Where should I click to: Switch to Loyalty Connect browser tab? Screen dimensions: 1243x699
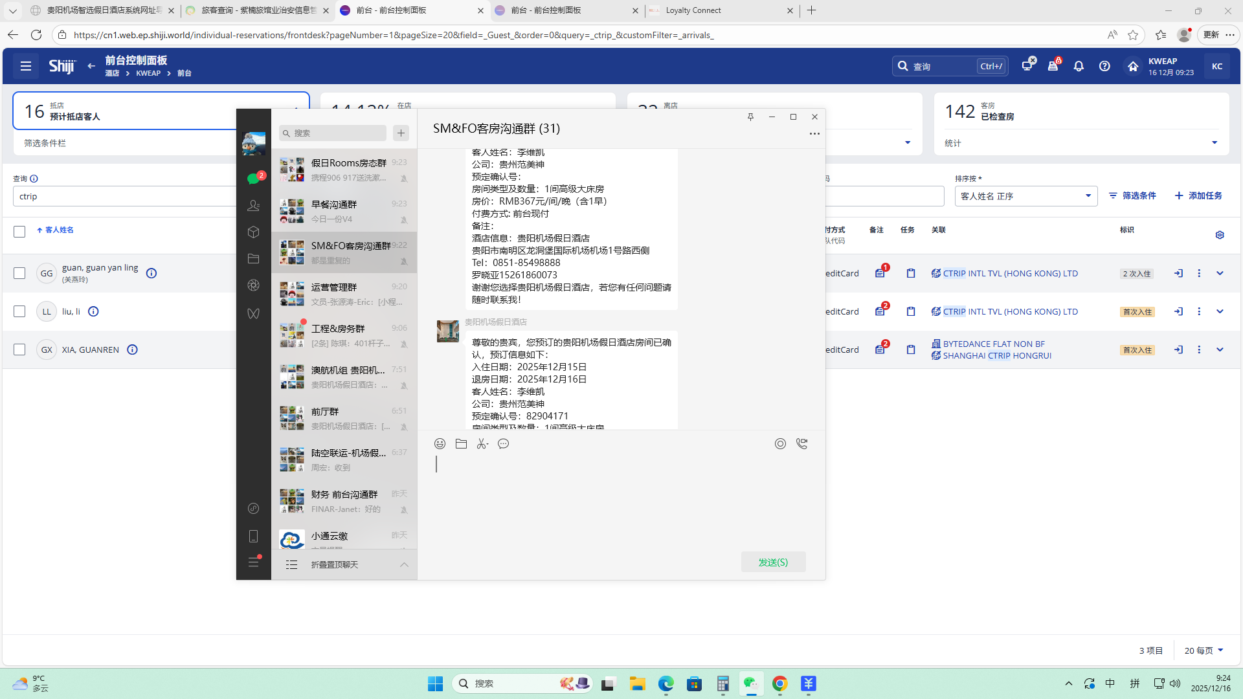(719, 10)
